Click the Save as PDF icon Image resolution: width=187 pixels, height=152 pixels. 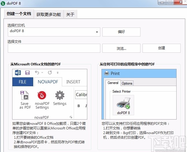pyautogui.click(x=25, y=95)
